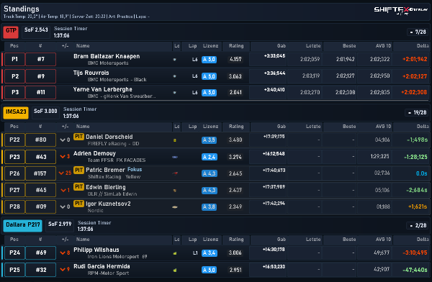432x282 pixels.
Task: Click IMSA23 SoF 3.000 value
Action: pyautogui.click(x=45, y=111)
